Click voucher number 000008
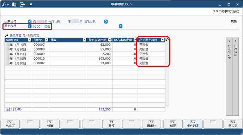The height and width of the screenshot is (135, 243). coord(39,49)
